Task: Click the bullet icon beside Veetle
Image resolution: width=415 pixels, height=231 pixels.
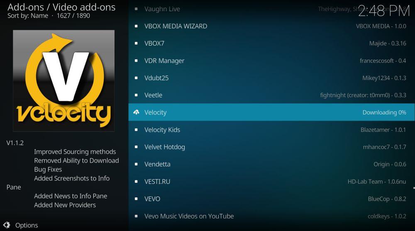Action: click(136, 95)
